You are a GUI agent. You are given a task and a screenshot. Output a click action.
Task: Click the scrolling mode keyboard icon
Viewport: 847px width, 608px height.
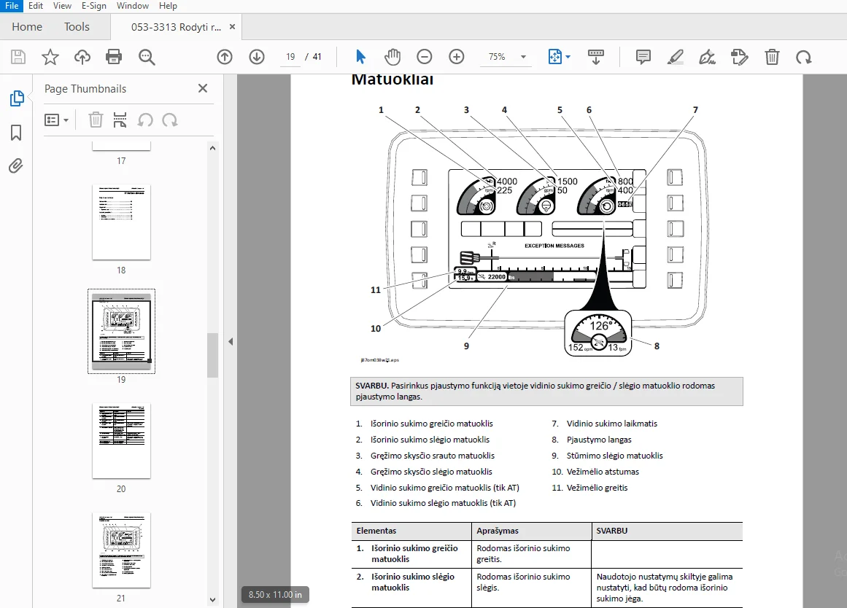coord(596,57)
